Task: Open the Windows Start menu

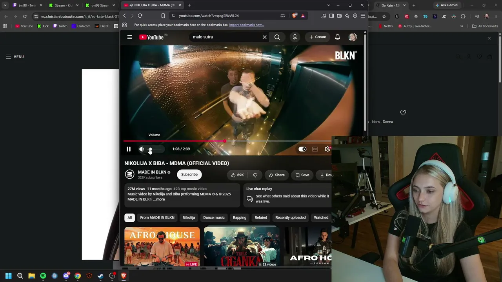Action: (9, 276)
